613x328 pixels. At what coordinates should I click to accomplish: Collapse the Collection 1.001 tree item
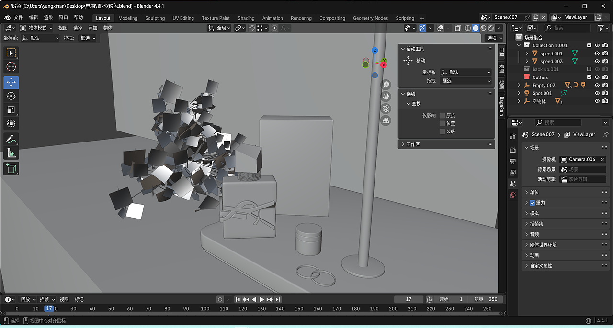coord(519,45)
